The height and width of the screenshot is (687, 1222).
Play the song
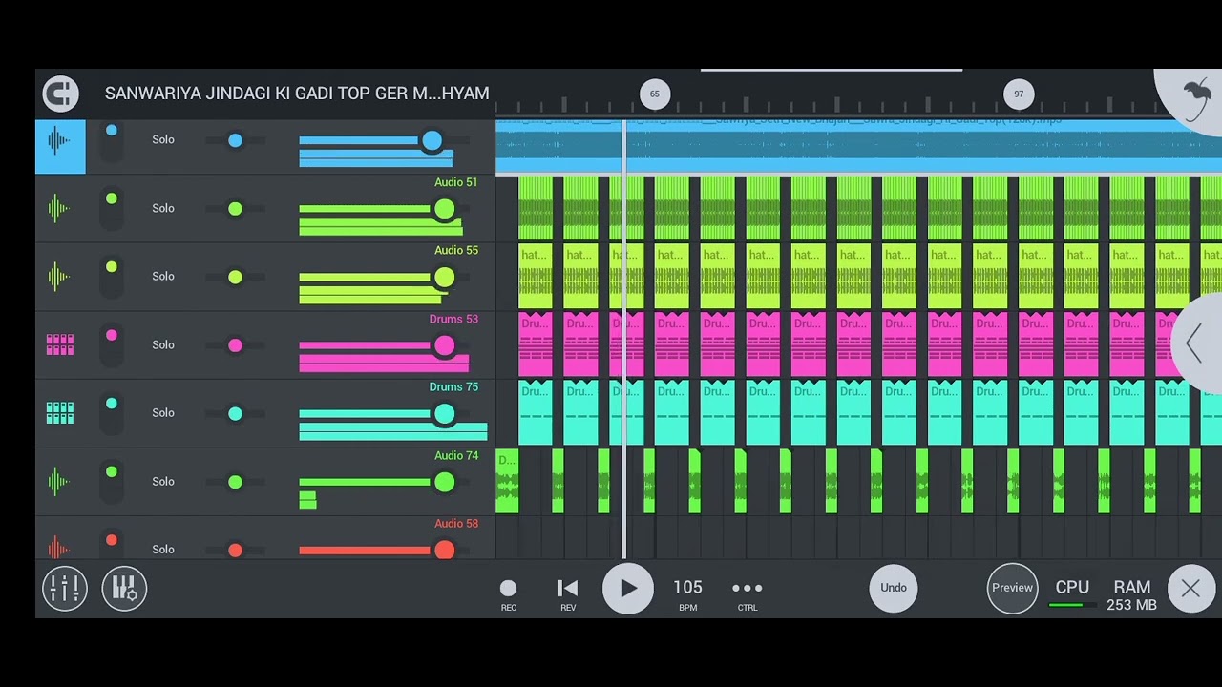(627, 589)
